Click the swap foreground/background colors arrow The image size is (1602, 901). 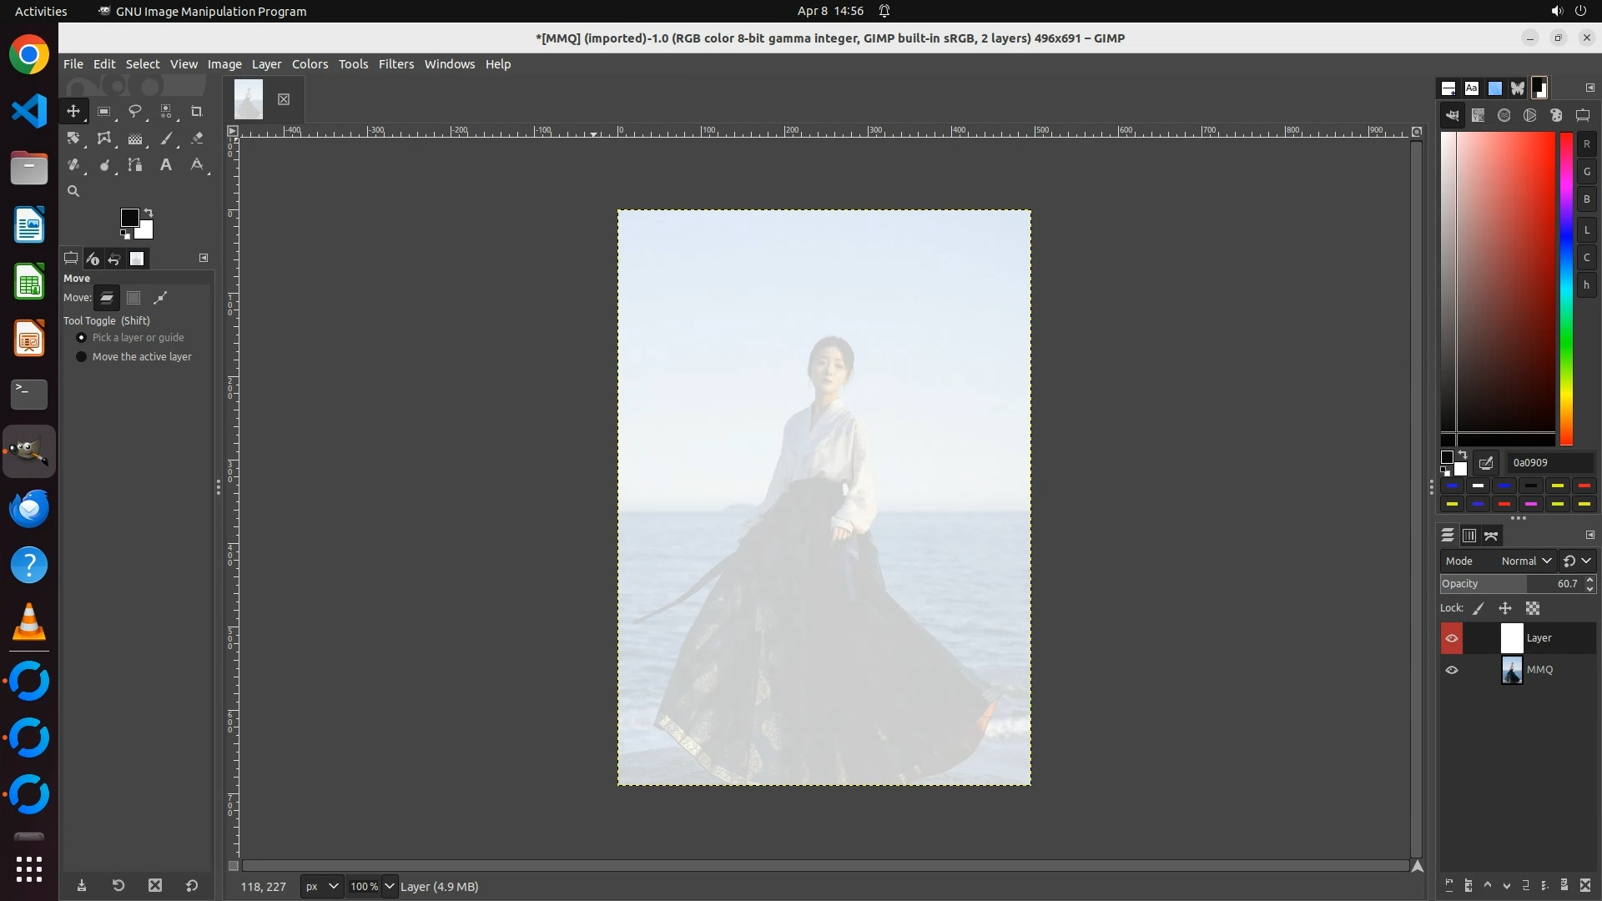click(149, 213)
